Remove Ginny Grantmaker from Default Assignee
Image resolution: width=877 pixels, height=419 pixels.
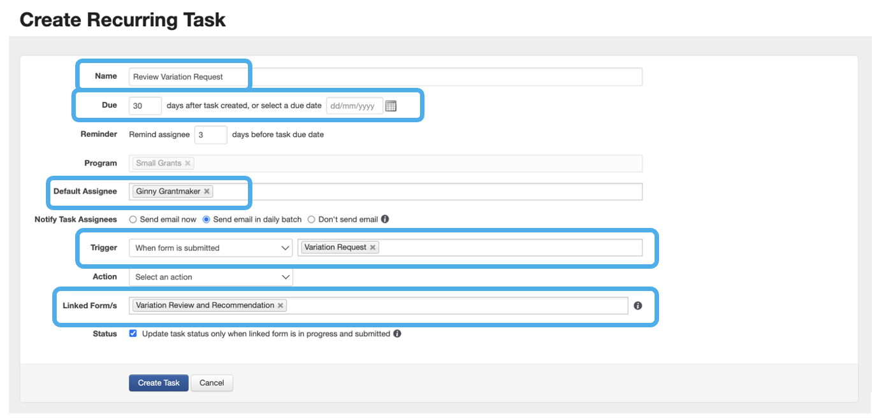(207, 191)
